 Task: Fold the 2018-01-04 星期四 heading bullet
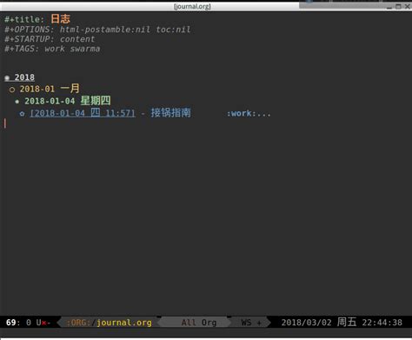[x=17, y=102]
